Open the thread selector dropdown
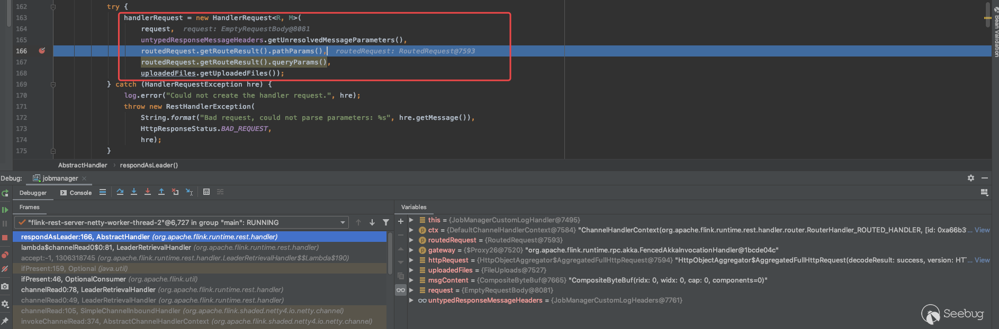The width and height of the screenshot is (999, 329). 343,223
